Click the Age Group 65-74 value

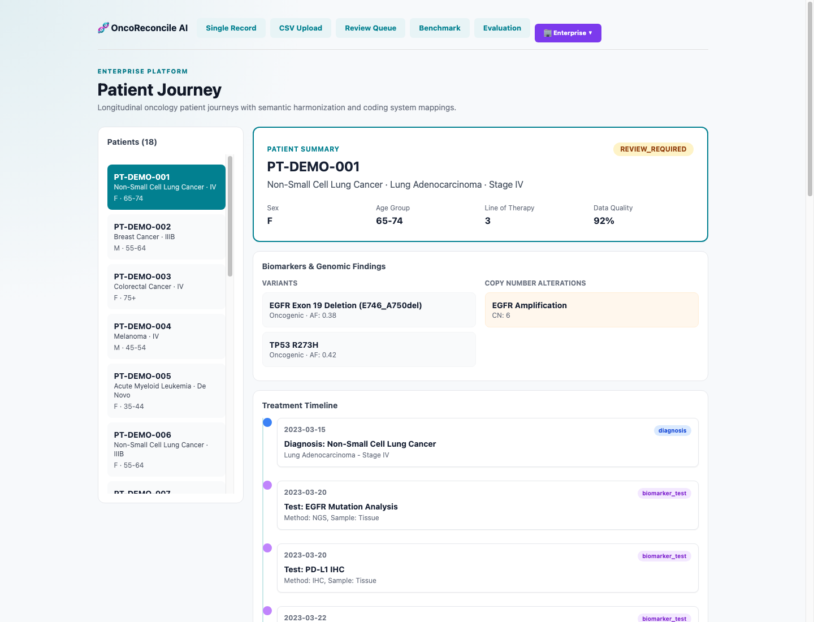(389, 221)
